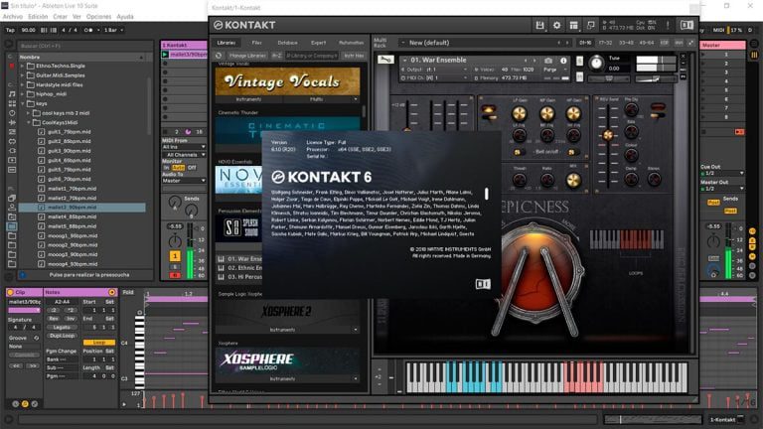Screen dimensions: 763x429
Task: Open Ableton browser MIDI Effects icon
Action: 12,132
